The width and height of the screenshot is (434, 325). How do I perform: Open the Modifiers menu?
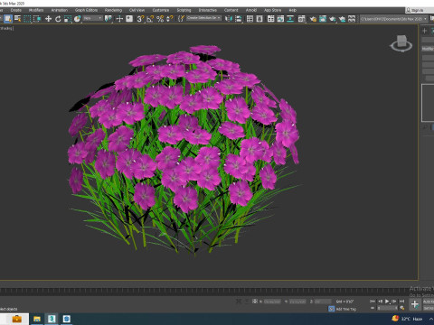click(36, 10)
